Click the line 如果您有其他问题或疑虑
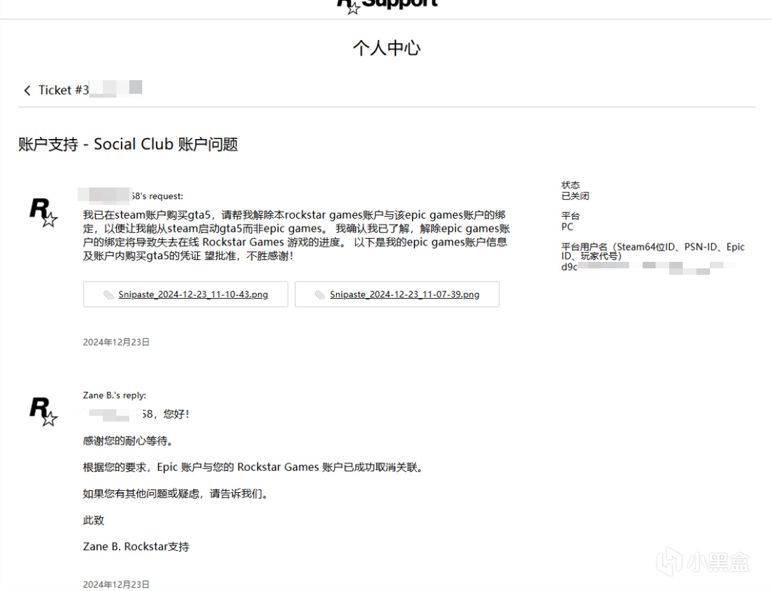Viewport: 772px width, 591px height. click(176, 494)
